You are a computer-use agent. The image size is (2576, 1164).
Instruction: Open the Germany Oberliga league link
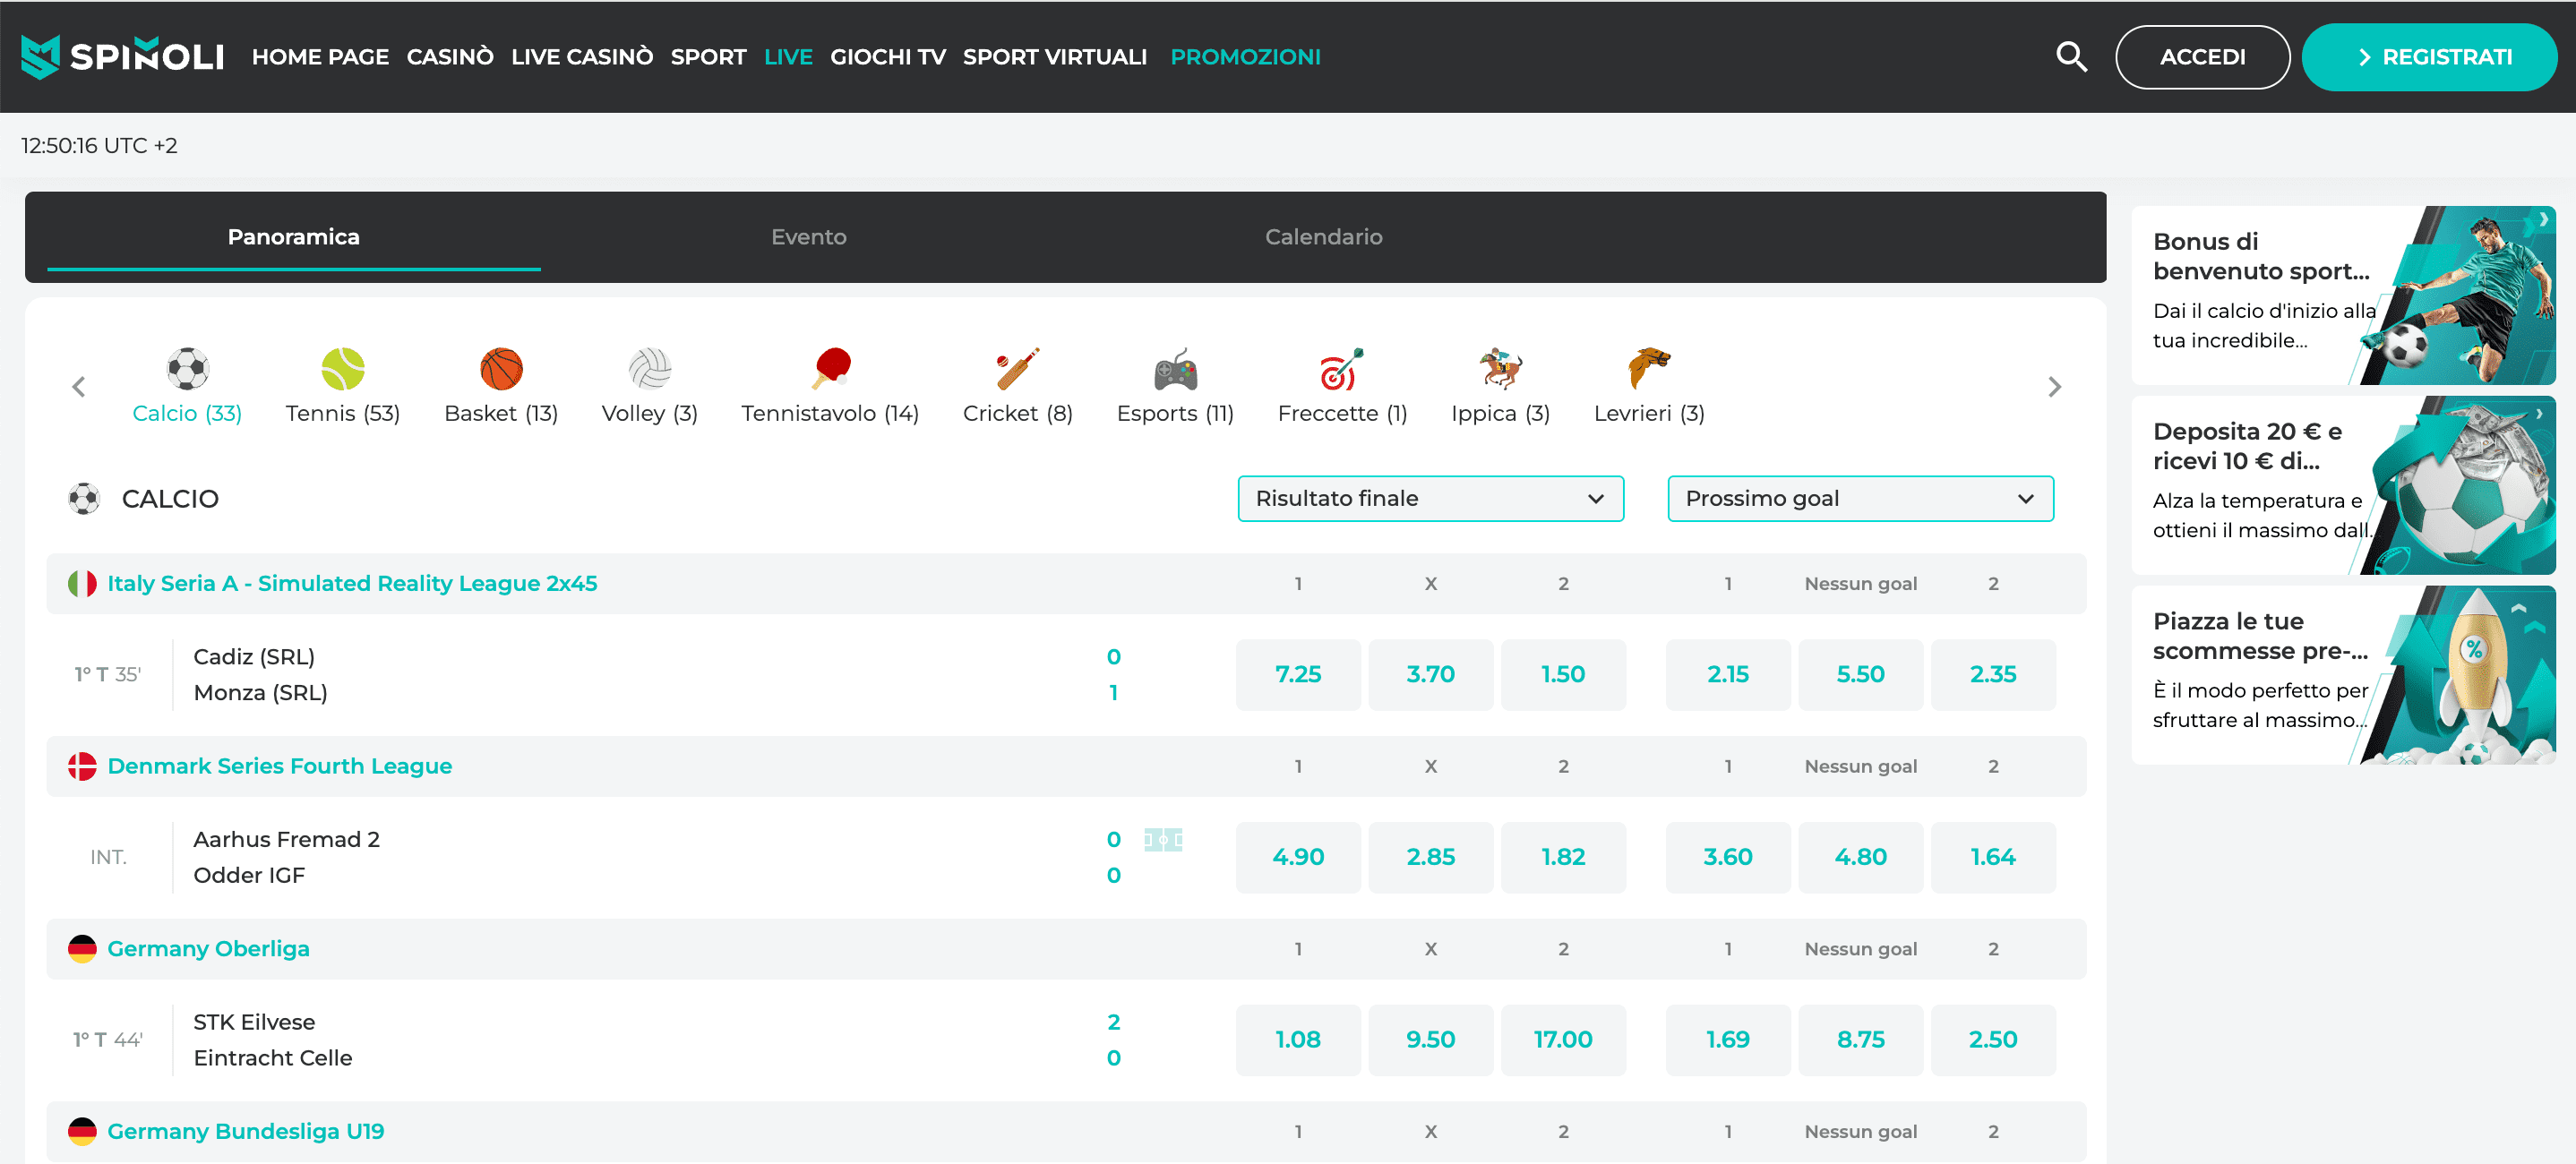(208, 948)
